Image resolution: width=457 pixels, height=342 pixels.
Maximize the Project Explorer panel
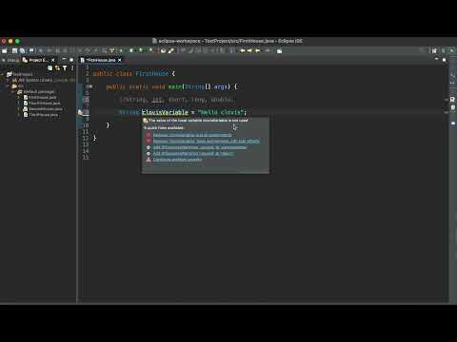(x=71, y=60)
